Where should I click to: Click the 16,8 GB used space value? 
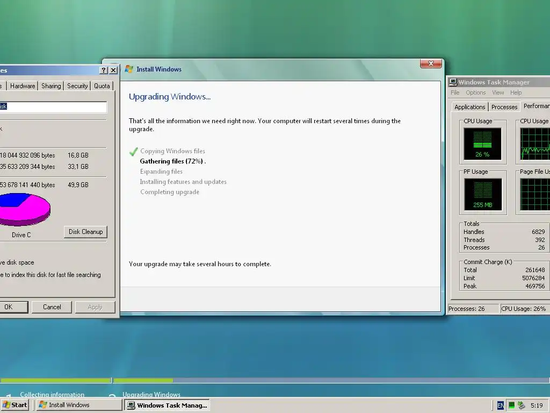[78, 155]
